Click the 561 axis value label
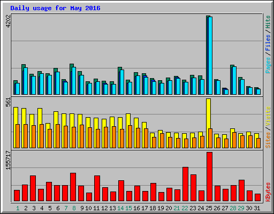This screenshot has width=274, height=214. pyautogui.click(x=8, y=102)
